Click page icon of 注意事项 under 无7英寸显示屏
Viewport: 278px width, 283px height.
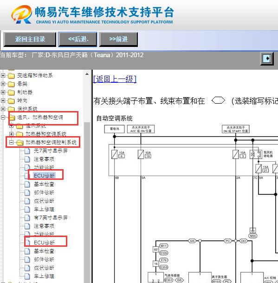pyautogui.click(x=27, y=159)
